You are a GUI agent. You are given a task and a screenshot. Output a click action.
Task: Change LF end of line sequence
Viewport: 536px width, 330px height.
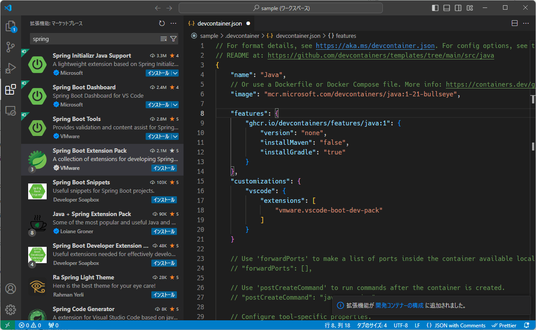(x=417, y=326)
